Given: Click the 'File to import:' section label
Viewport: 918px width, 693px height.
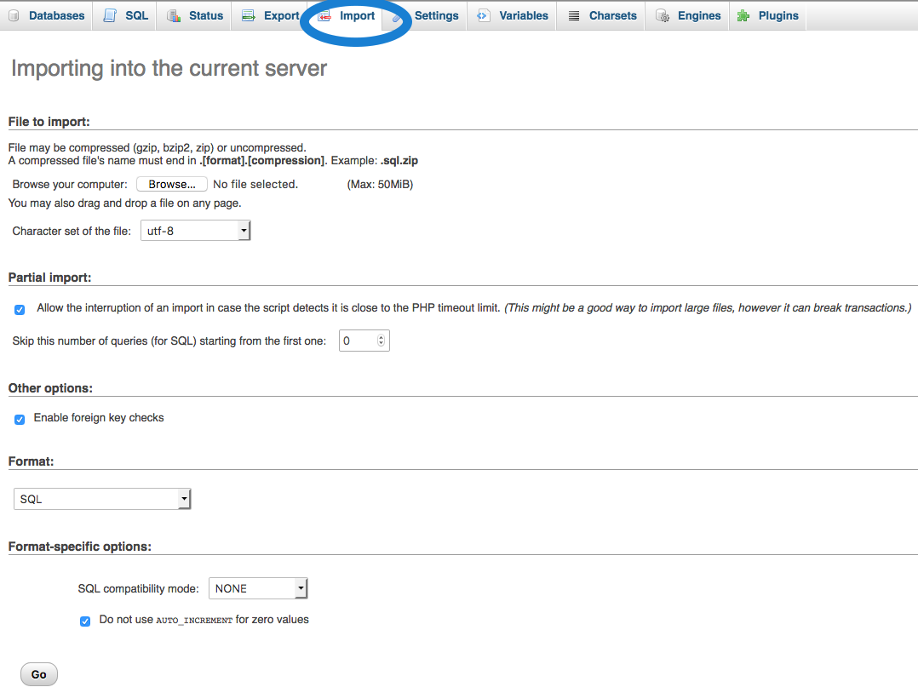Looking at the screenshot, I should click(x=49, y=122).
